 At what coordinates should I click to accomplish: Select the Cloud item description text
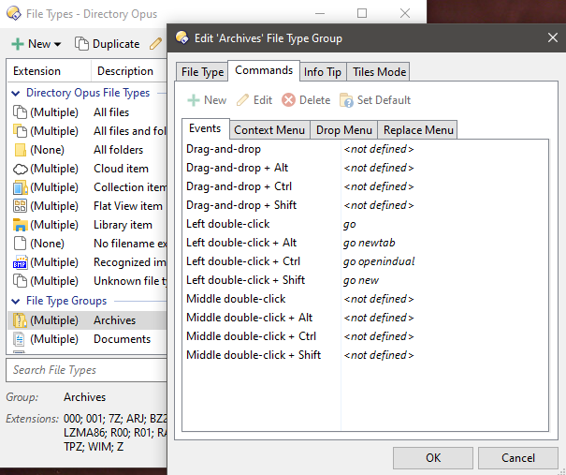(x=121, y=169)
